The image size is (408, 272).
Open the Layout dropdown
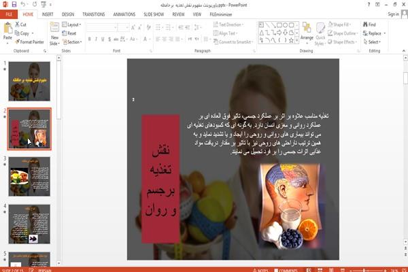point(71,24)
